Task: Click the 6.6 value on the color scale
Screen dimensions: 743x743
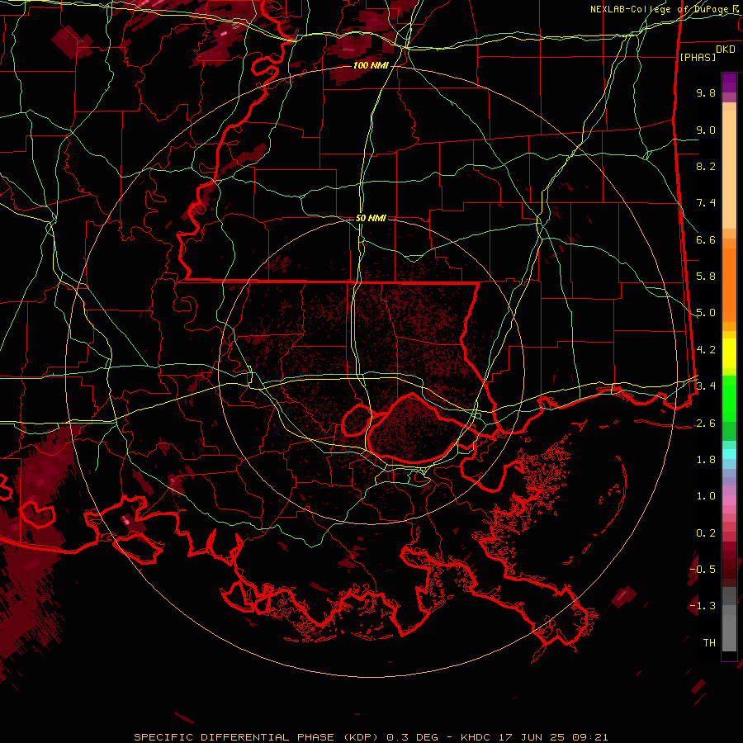Action: [706, 239]
